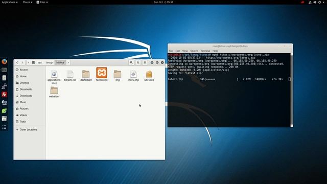Go to Desktop in Files sidebar

click(30, 83)
